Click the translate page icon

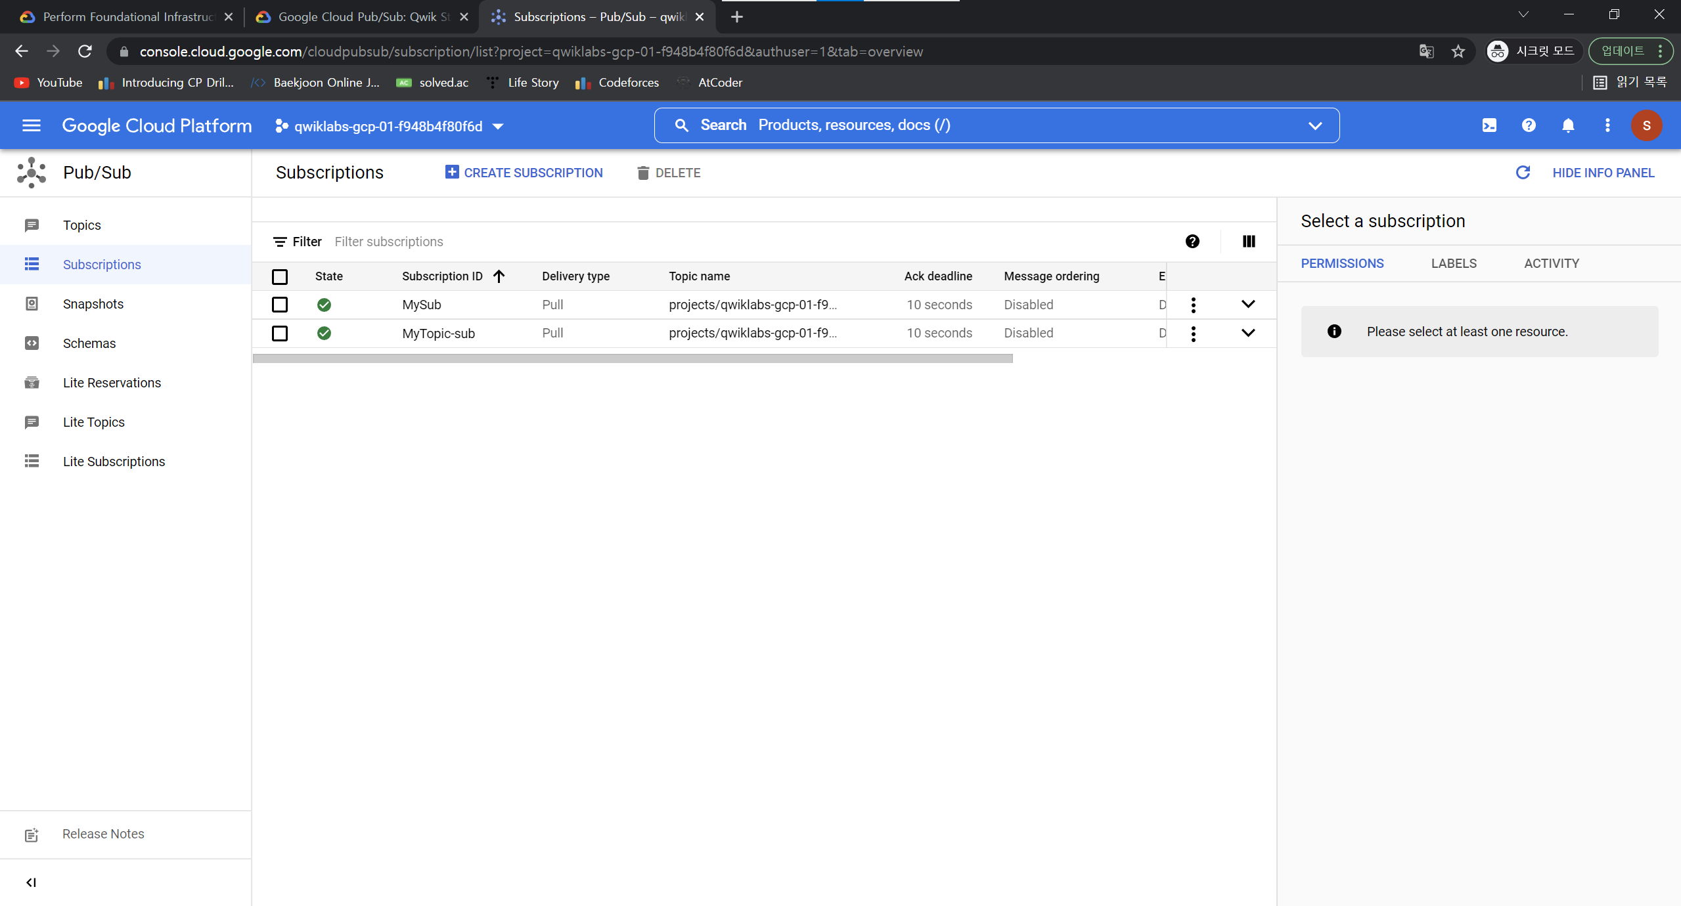point(1426,51)
